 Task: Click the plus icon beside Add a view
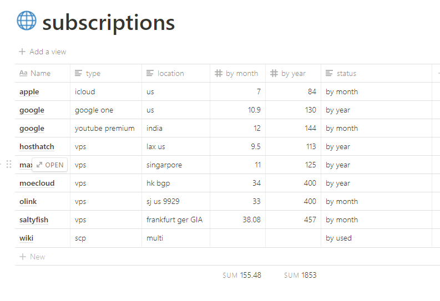(x=22, y=52)
